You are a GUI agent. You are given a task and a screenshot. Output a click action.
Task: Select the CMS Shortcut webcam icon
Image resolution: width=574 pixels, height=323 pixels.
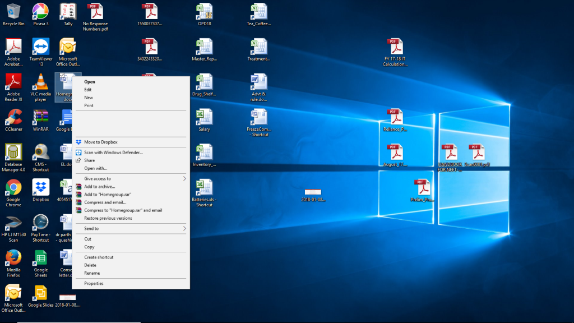pyautogui.click(x=40, y=158)
